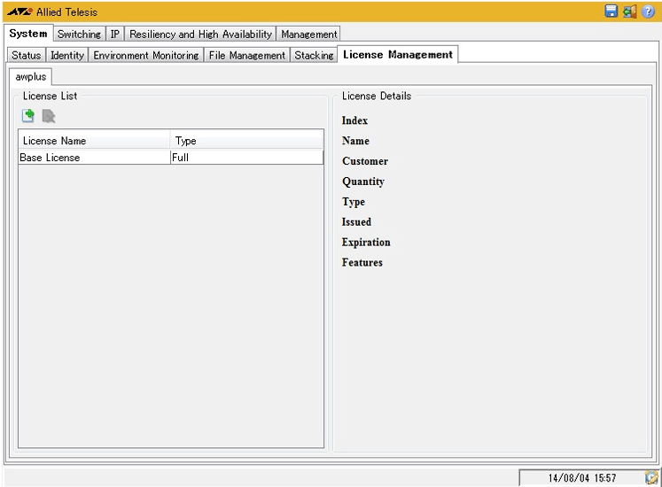Show the Environment Monitoring sub-tab
This screenshot has width=662, height=487.
[146, 55]
